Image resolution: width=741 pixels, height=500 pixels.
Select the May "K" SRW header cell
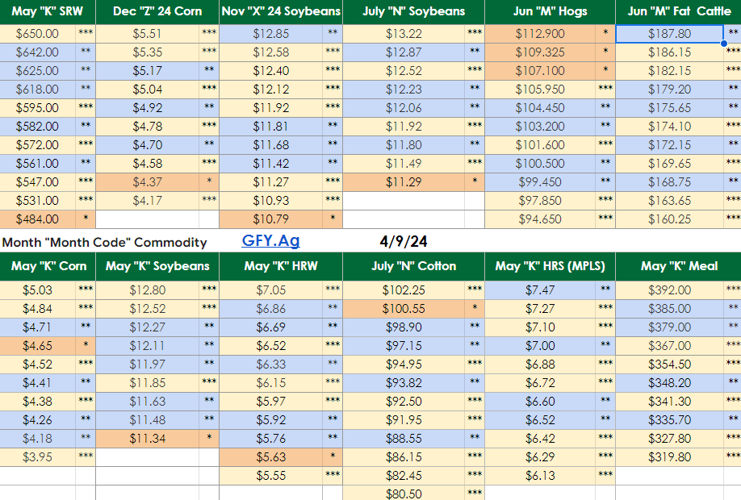pyautogui.click(x=48, y=12)
